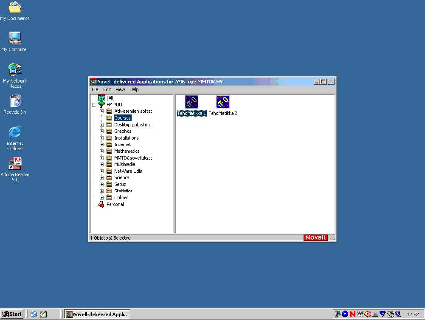Viewport: 425px width, 320px height.
Task: Minimize the Novell-delivered Applications window
Action: coord(317,82)
